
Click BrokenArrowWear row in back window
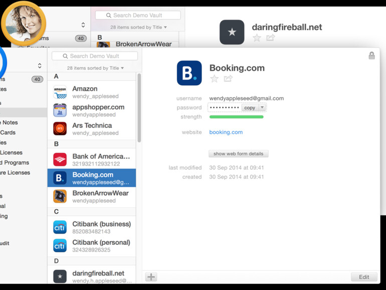tap(135, 44)
